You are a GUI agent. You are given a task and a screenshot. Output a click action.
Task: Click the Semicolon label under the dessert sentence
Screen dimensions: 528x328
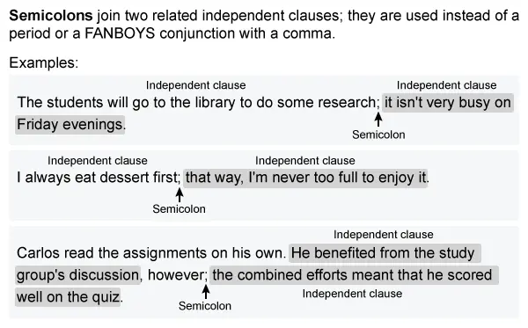tap(179, 209)
